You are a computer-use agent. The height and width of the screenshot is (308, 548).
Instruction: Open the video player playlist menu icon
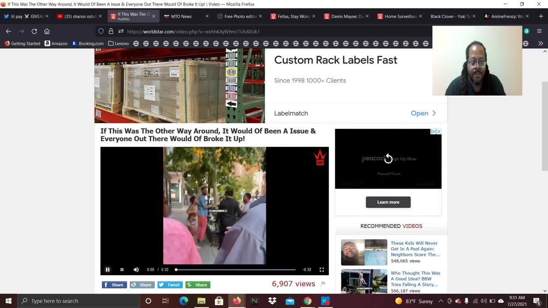122,269
